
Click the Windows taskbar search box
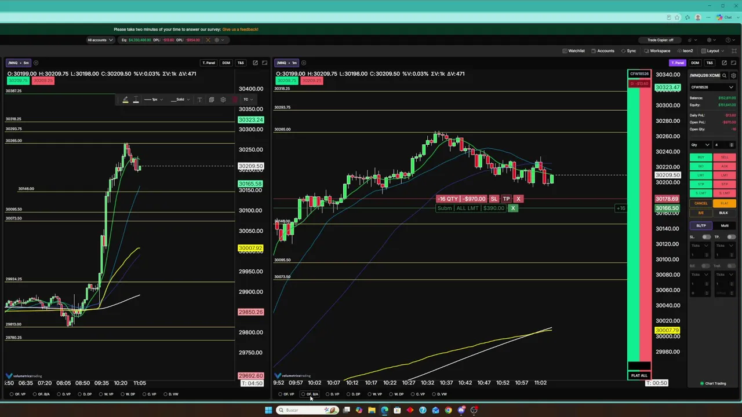pyautogui.click(x=307, y=410)
